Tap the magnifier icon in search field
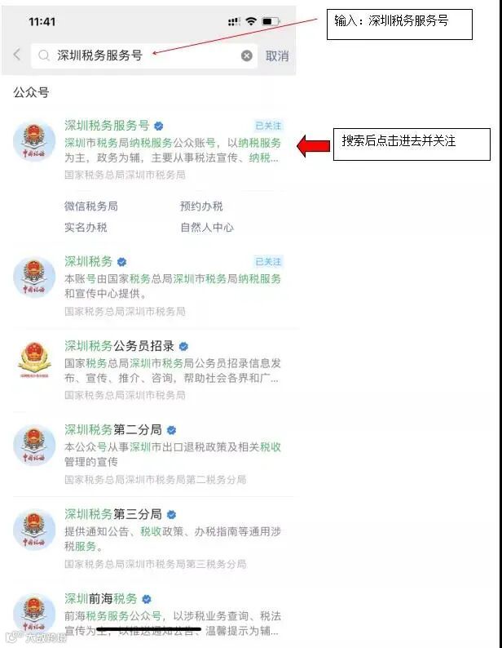502x648 pixels. pyautogui.click(x=43, y=55)
